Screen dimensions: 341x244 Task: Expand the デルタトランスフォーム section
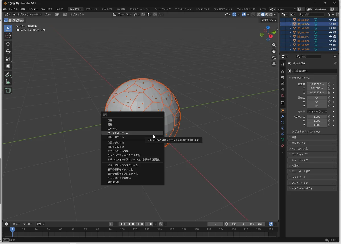pos(307,131)
